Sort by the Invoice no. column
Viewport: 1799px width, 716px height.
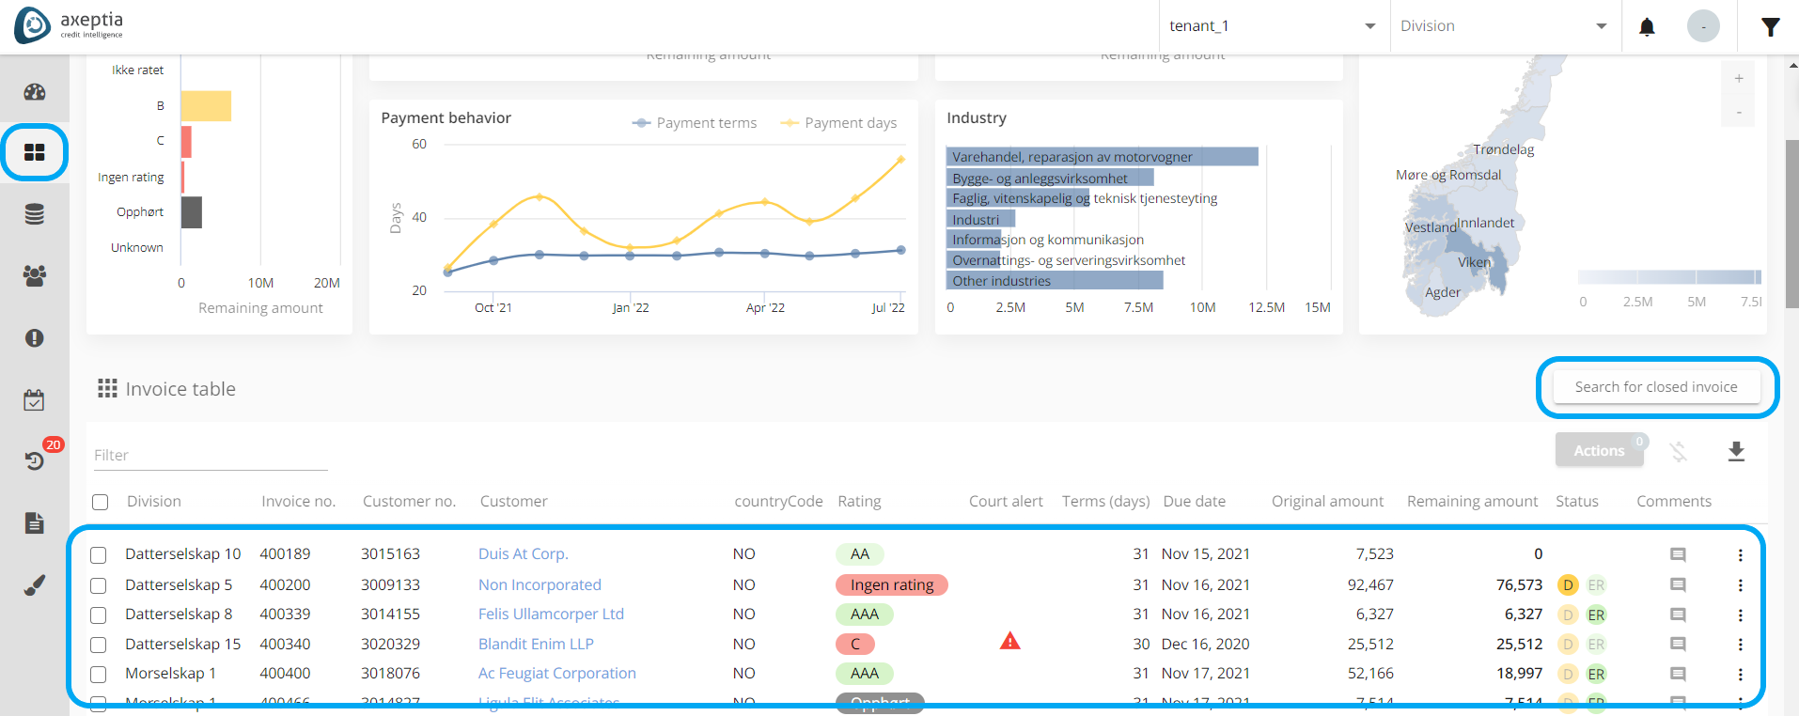[298, 501]
